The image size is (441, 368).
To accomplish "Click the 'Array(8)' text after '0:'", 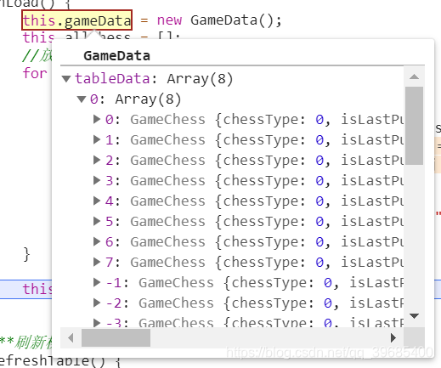I will pyautogui.click(x=148, y=99).
